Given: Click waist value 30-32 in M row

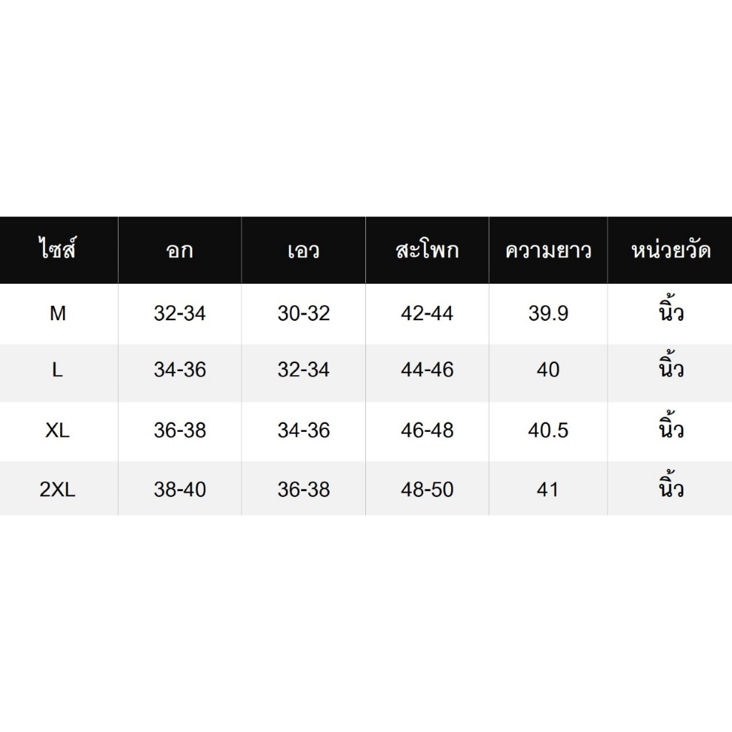Looking at the screenshot, I should click(x=304, y=314).
